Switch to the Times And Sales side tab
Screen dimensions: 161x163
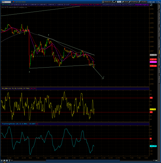(159, 19)
